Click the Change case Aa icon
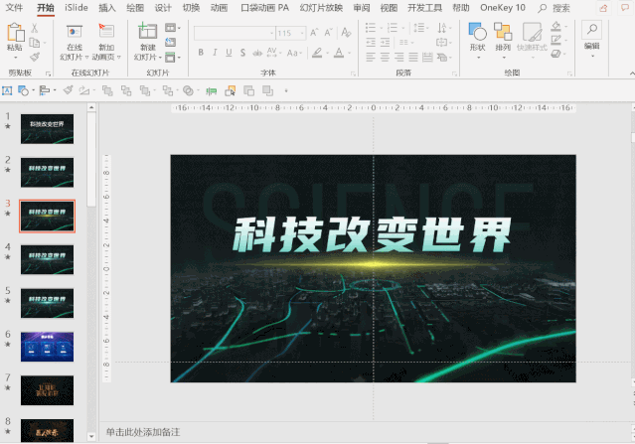 click(x=292, y=53)
